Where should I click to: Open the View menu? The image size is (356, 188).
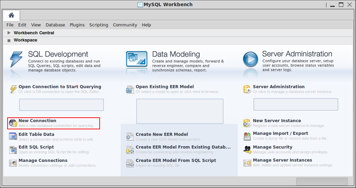[36, 25]
